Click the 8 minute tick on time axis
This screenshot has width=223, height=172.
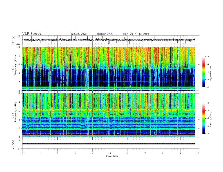click(x=163, y=153)
